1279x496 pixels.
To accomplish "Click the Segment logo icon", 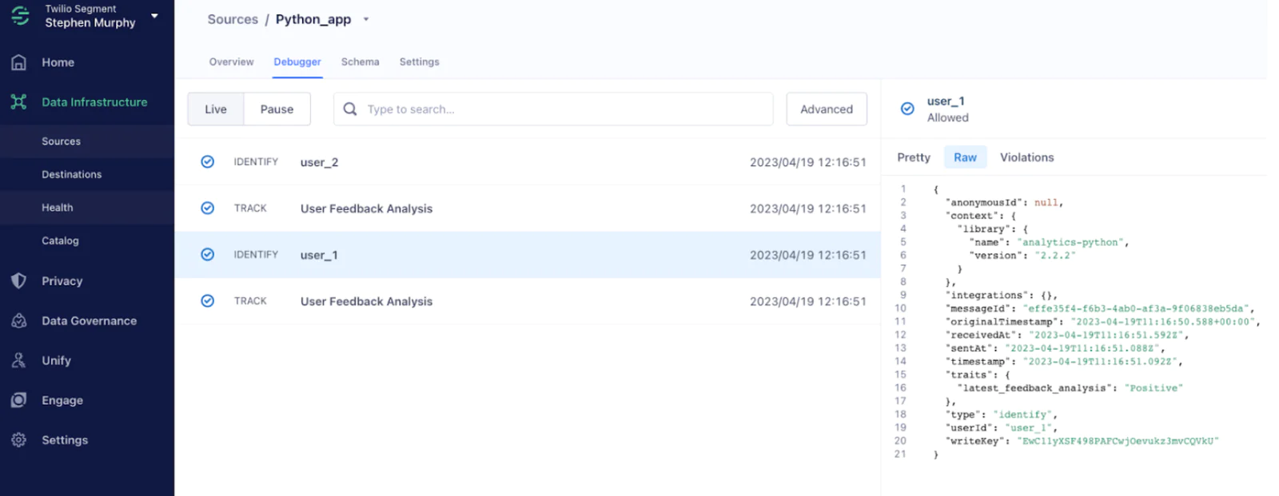I will point(20,16).
